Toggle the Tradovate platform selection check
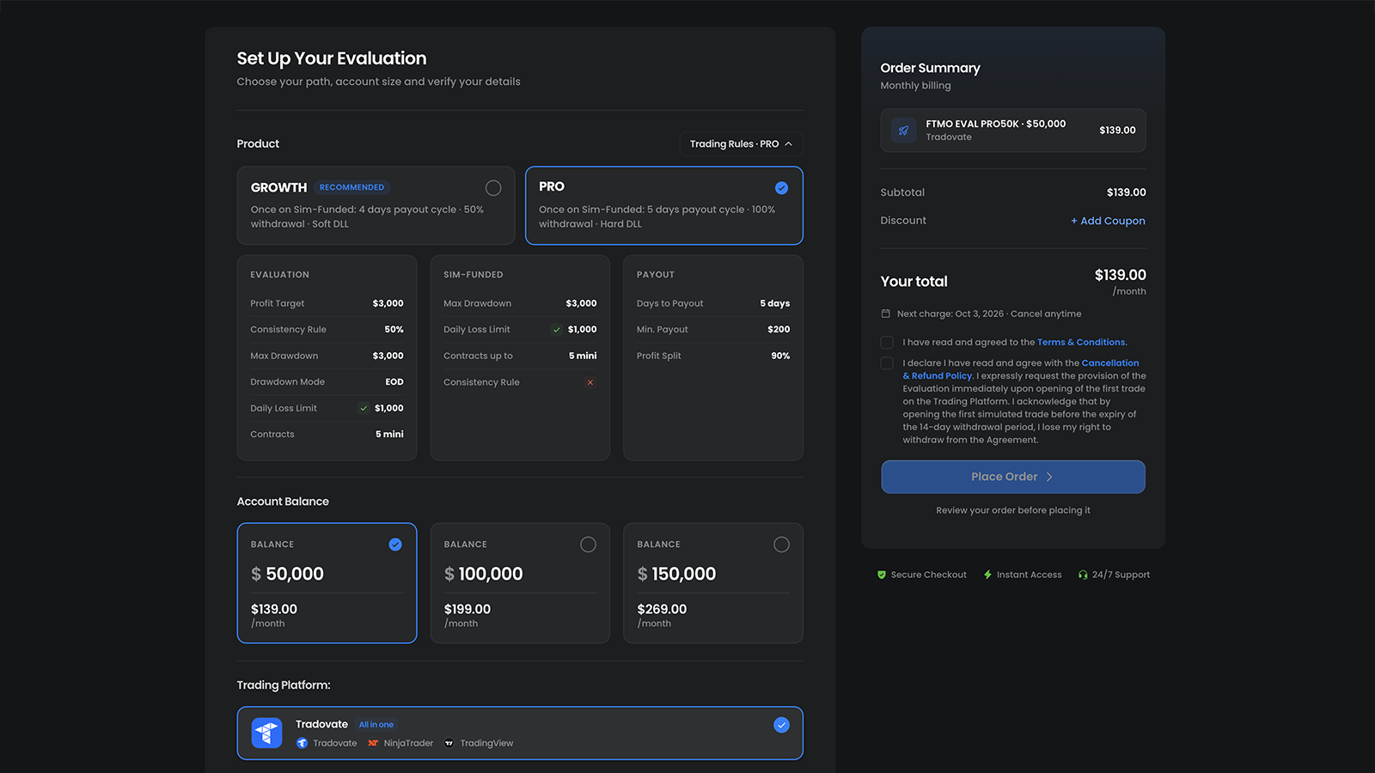Viewport: 1375px width, 773px height. click(x=781, y=725)
